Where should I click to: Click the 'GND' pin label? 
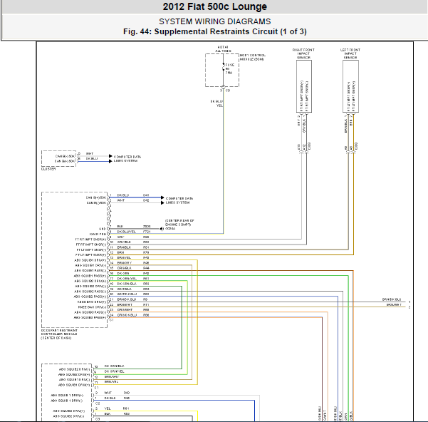[103, 229]
